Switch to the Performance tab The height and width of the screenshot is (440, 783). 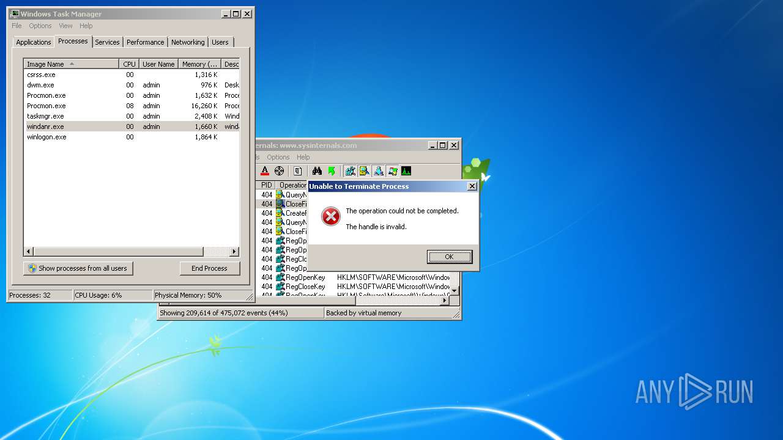146,42
